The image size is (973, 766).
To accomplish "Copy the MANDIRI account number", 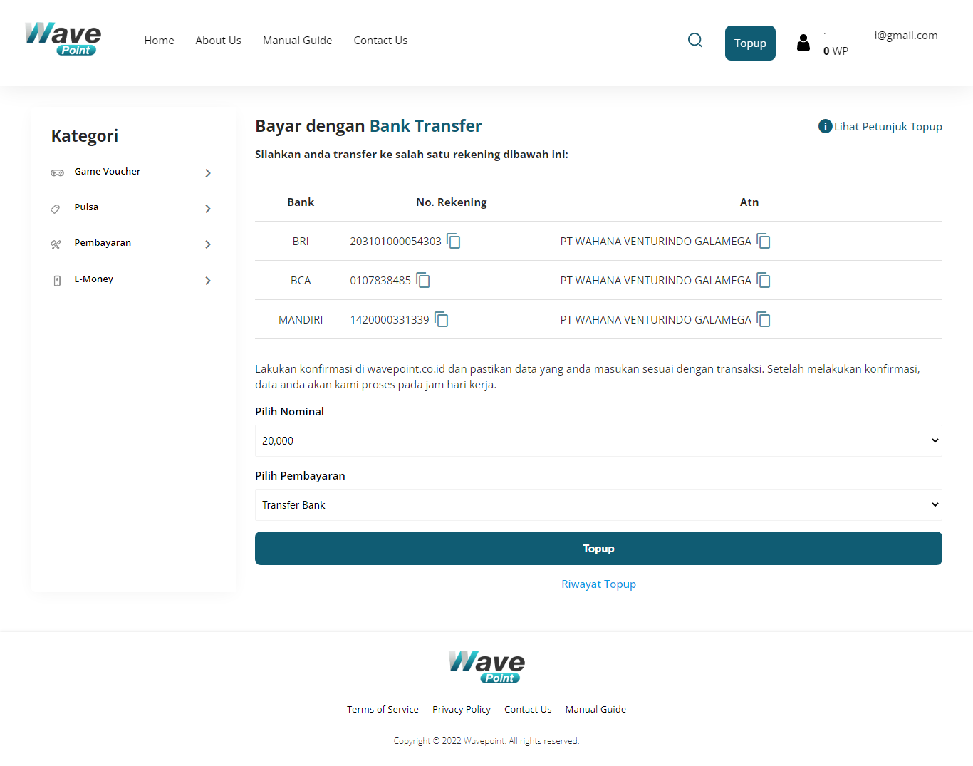I will pyautogui.click(x=442, y=319).
